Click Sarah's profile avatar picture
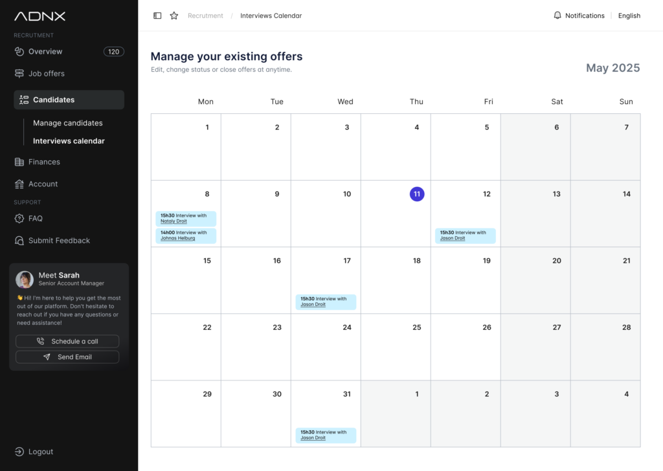 pos(25,279)
